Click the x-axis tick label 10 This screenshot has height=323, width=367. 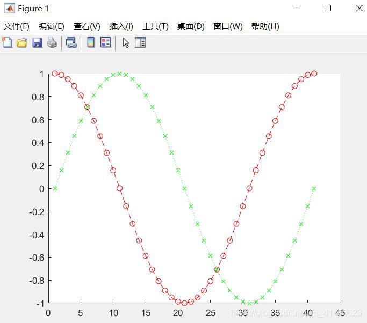click(113, 313)
